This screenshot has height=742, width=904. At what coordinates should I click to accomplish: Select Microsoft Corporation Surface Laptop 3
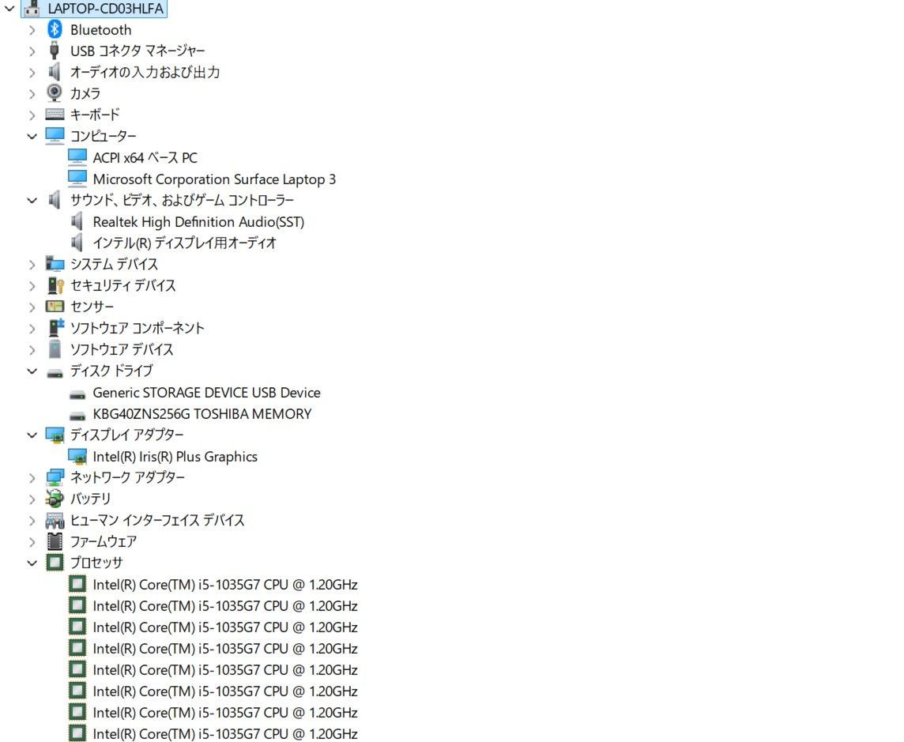[216, 179]
